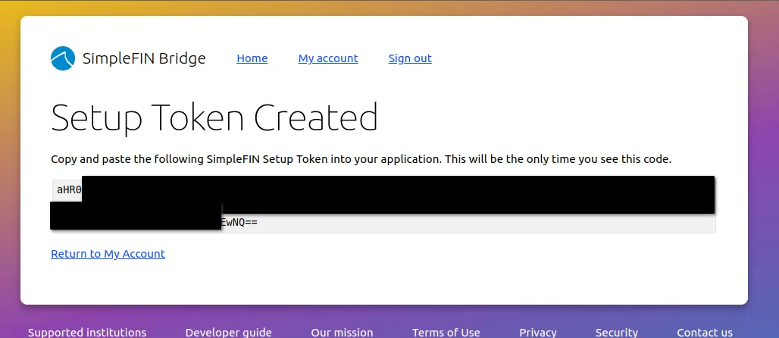Go to the Home page
This screenshot has width=779, height=338.
pos(252,58)
